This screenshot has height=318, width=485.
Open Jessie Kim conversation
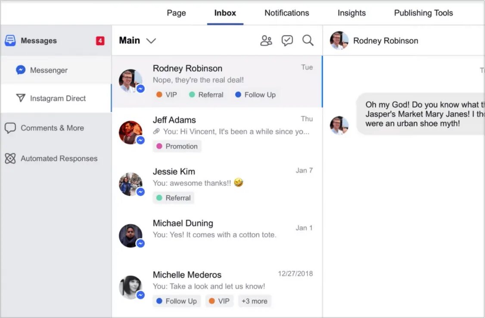pos(217,185)
